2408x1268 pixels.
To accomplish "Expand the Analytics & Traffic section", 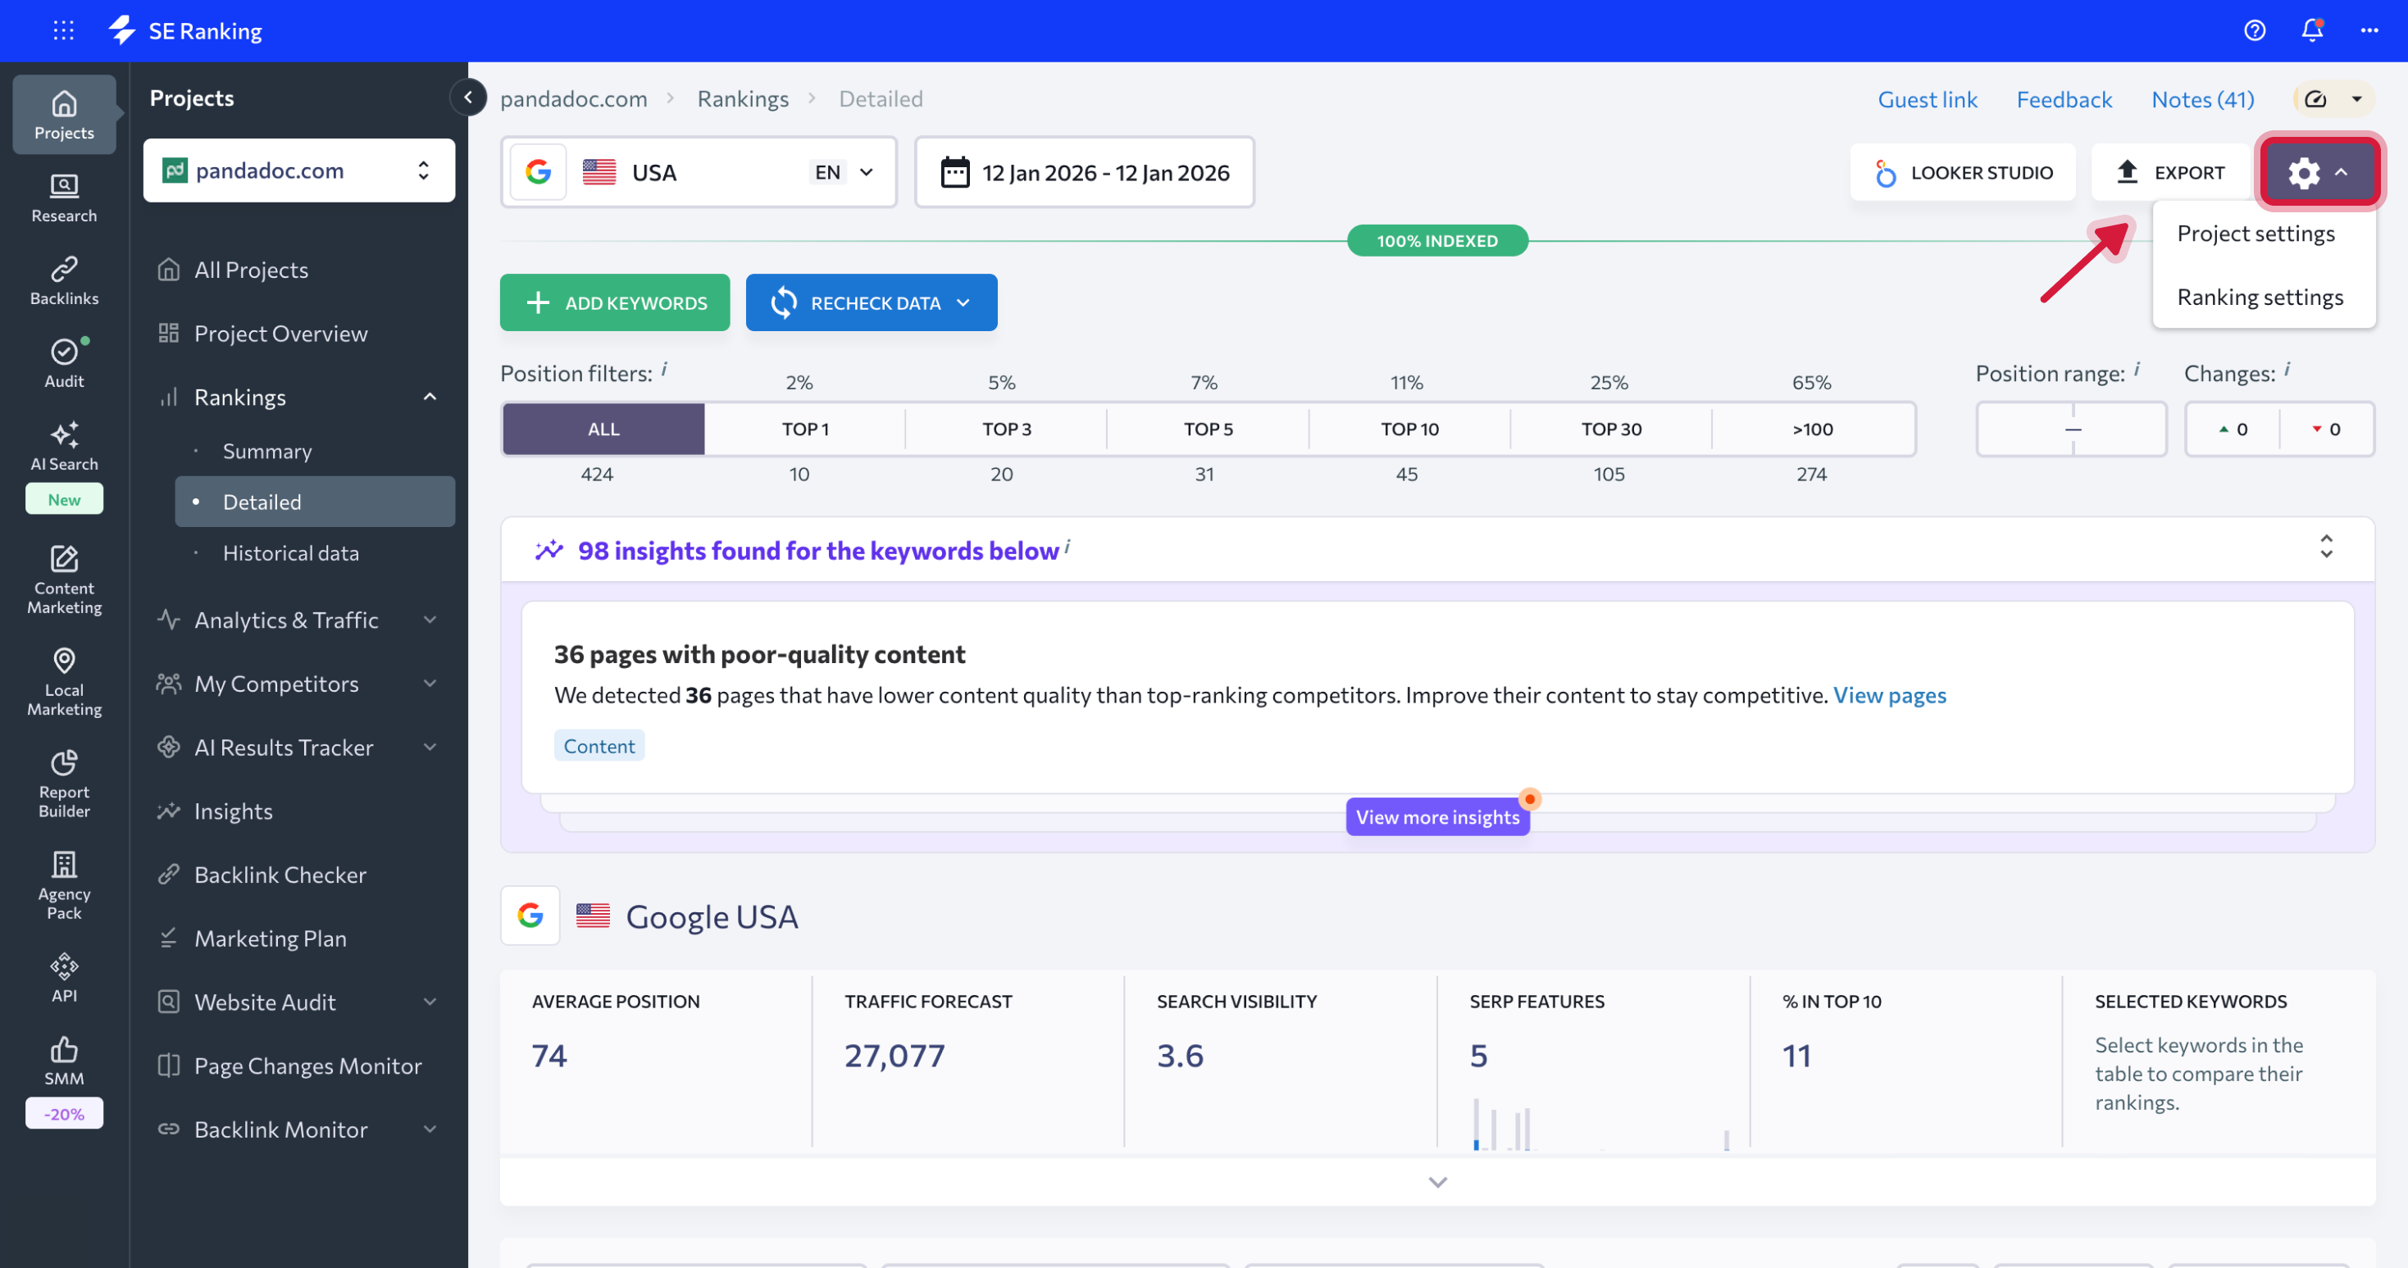I will pos(286,620).
